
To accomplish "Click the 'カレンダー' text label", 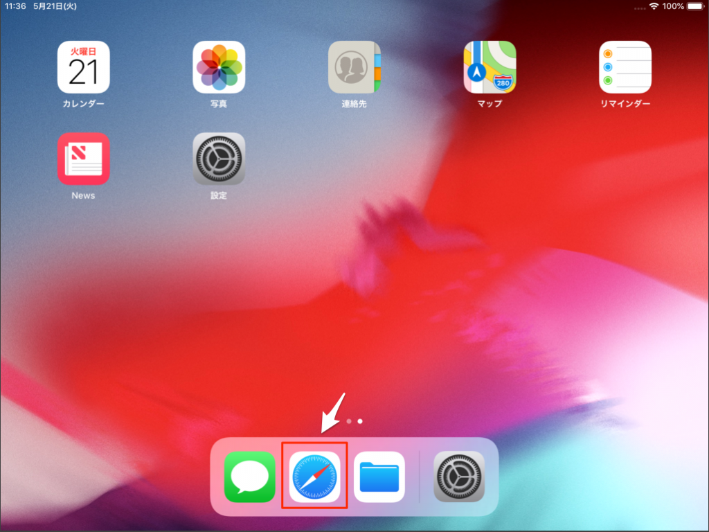I will 83,104.
